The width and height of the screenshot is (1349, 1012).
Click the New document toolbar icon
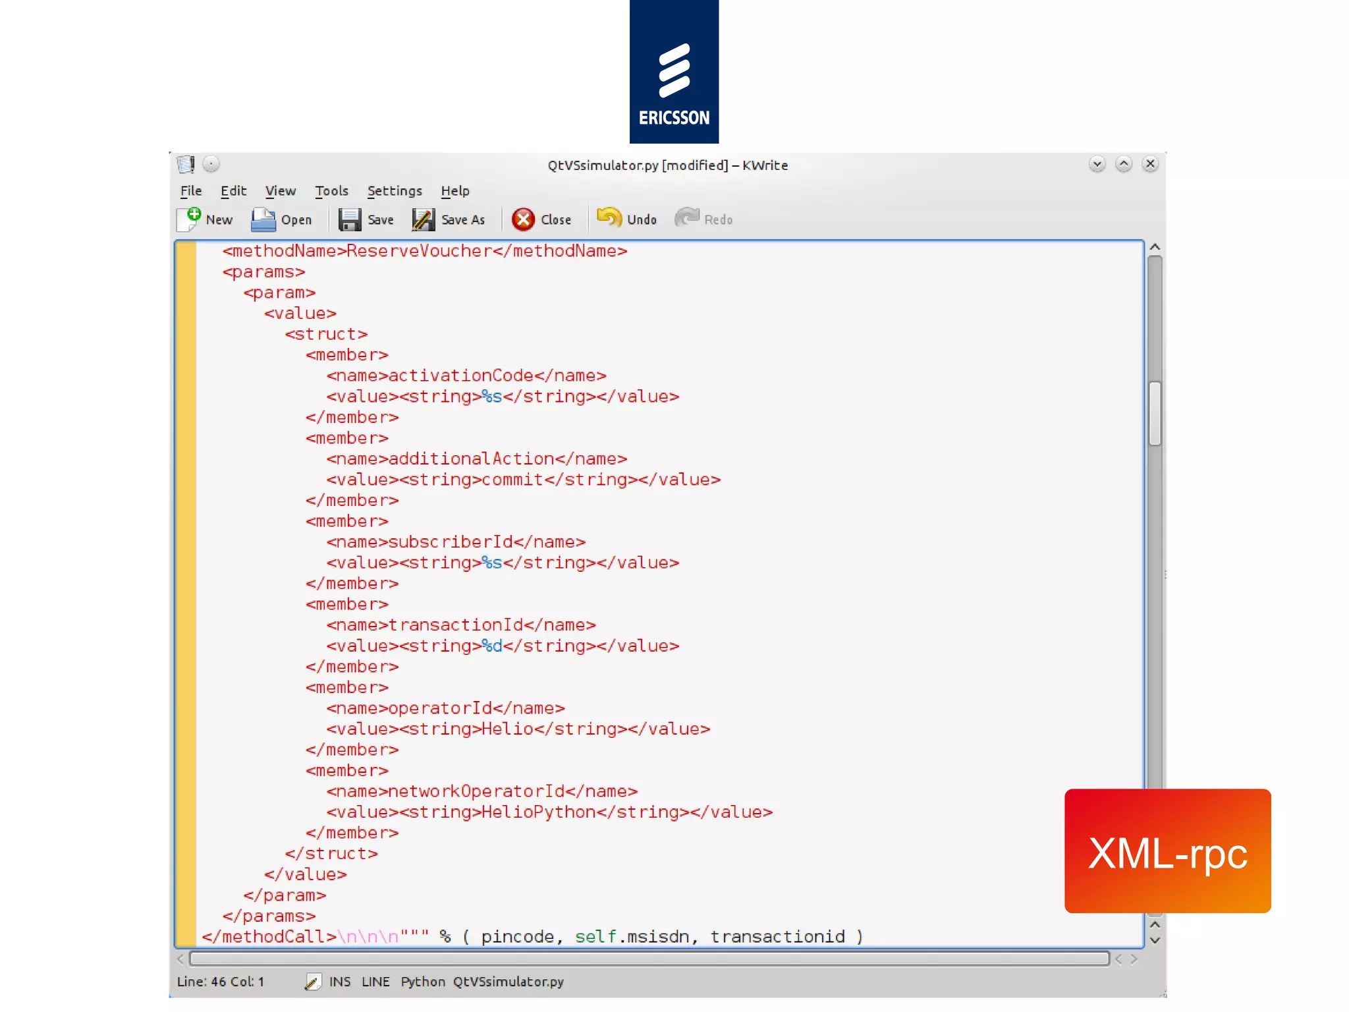click(189, 219)
